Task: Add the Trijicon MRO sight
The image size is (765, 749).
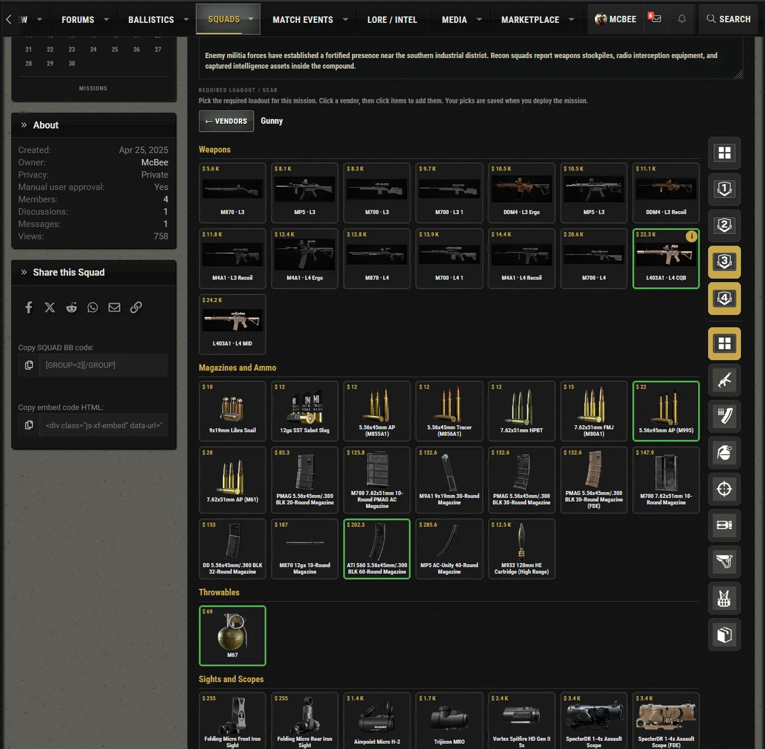Action: (449, 721)
